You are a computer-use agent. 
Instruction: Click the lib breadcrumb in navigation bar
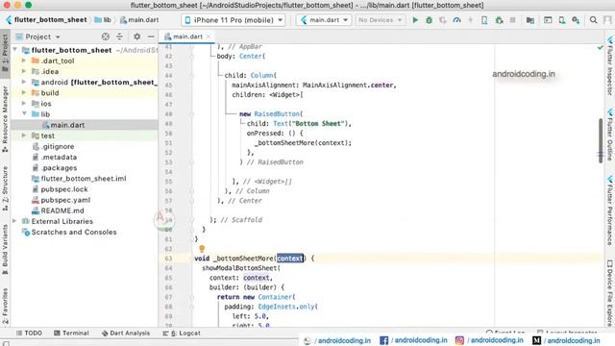pyautogui.click(x=103, y=20)
